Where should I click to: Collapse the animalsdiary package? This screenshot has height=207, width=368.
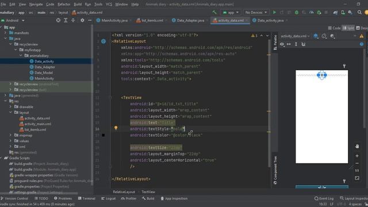click(21, 56)
